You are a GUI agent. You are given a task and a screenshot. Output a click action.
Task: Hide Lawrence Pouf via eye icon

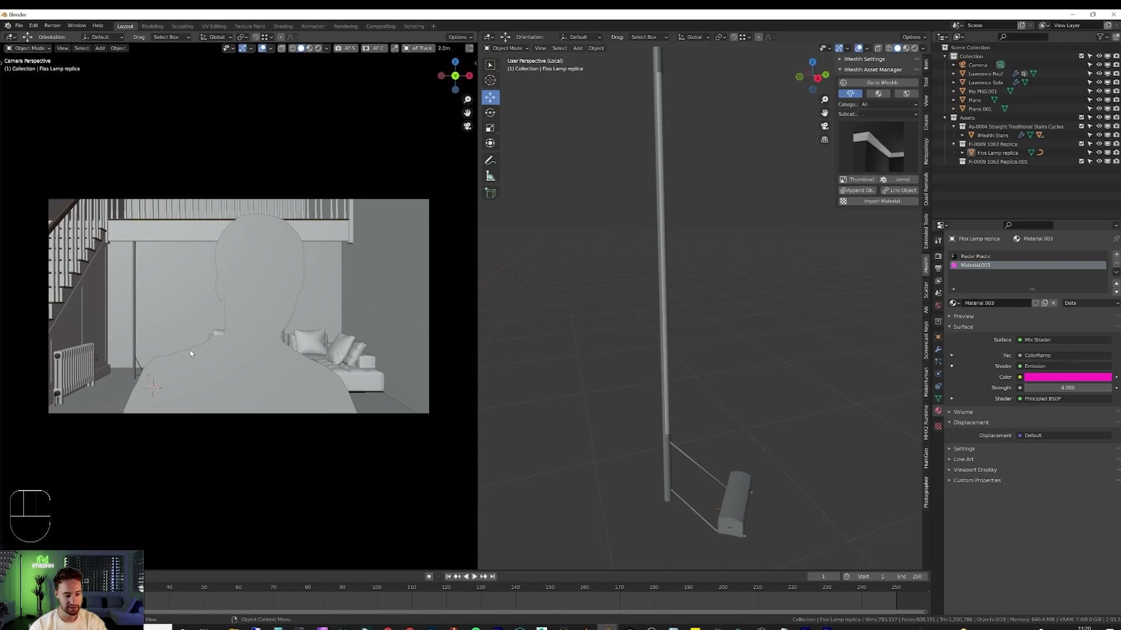tap(1099, 73)
